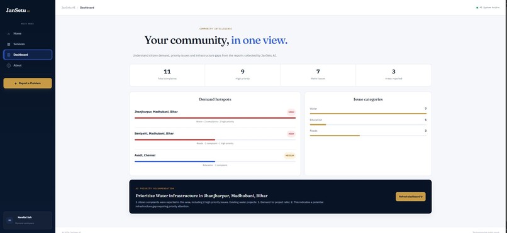Click the JanSetu logo in the sidebar
Image resolution: width=507 pixels, height=233 pixels.
tap(18, 10)
